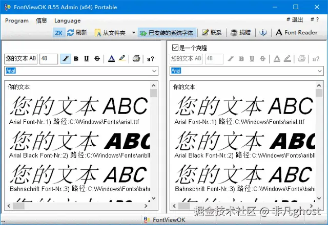Click left list scroll right arrow

146,206
